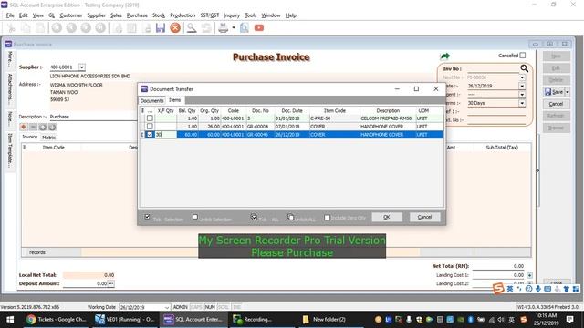Click the magnifier next to Inv No
584x328 pixels.
click(525, 68)
